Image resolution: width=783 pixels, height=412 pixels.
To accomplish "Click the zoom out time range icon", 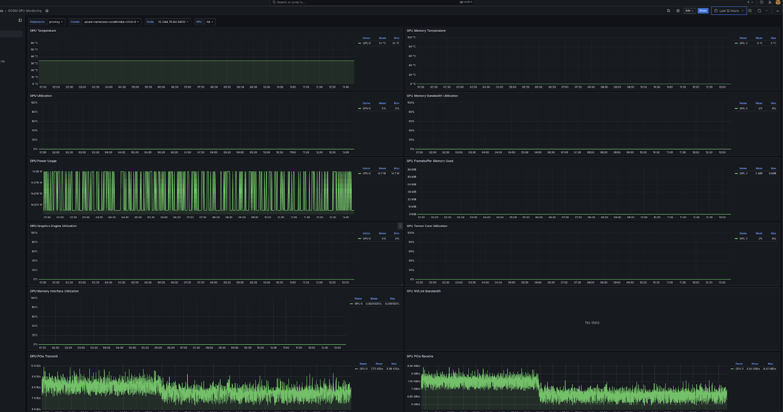I will [750, 11].
